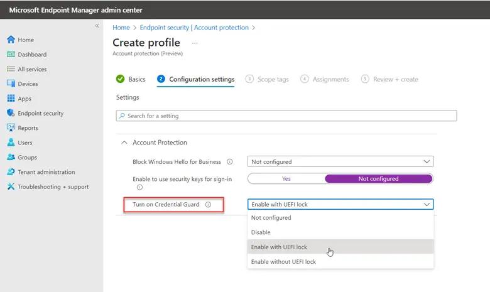490x292 pixels.
Task: Select Yes for security keys sign-in
Action: click(x=286, y=178)
